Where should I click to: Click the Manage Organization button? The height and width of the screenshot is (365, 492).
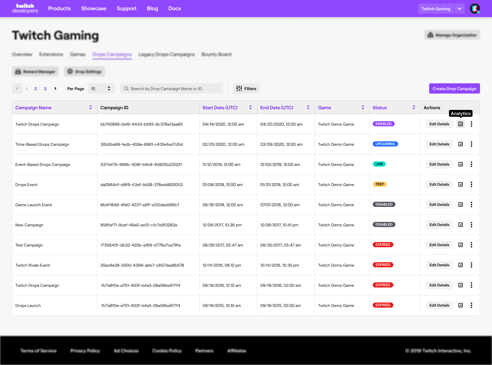[x=452, y=35]
